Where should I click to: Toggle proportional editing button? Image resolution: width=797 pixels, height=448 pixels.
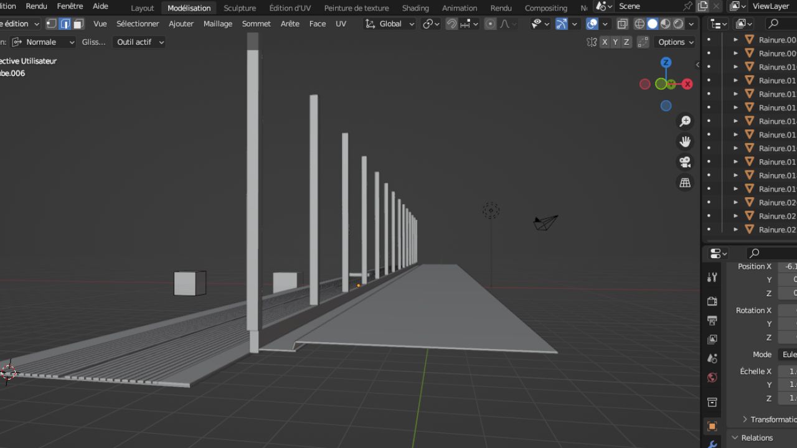click(491, 24)
